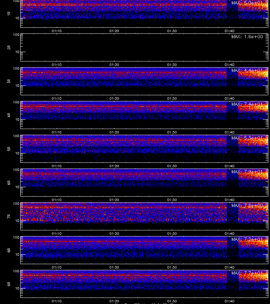Click the 01:20 time label below 9R

point(114,301)
